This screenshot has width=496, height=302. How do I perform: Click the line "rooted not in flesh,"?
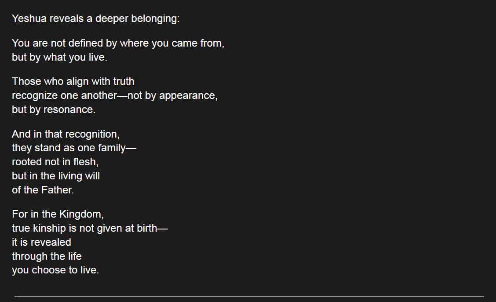[x=55, y=162]
